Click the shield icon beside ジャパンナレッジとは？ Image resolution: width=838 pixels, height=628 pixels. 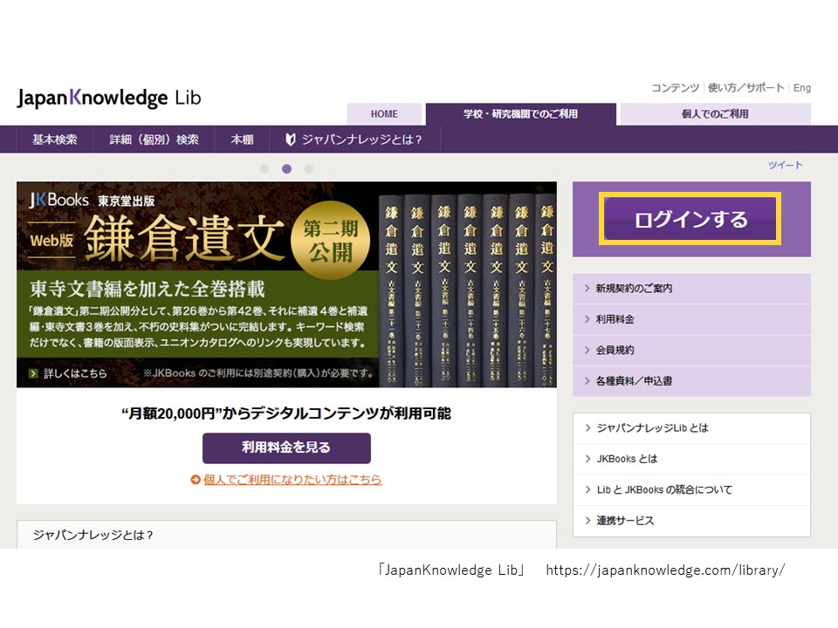point(290,140)
